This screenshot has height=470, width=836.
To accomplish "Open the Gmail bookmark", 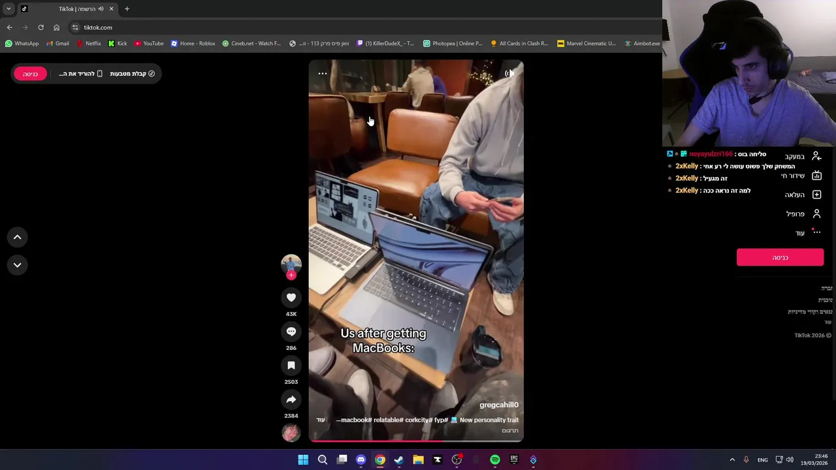I will coord(57,44).
